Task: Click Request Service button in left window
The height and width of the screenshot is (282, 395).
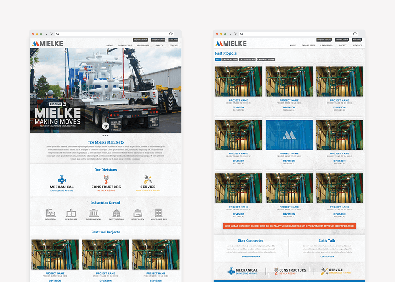Action: [x=141, y=39]
